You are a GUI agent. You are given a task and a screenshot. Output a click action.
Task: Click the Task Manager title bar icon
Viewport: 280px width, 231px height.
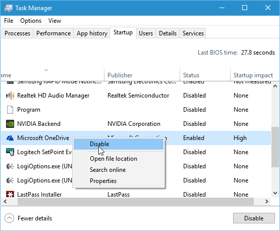(9, 8)
